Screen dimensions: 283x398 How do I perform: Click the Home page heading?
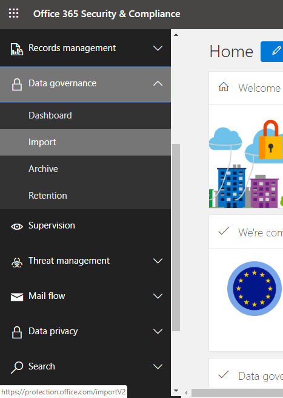pyautogui.click(x=231, y=52)
